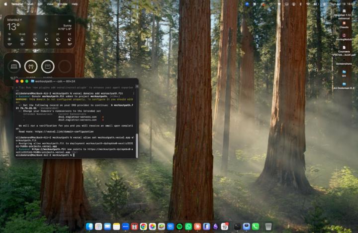The image size is (358, 233).
Task: Click Terminal prompt cursor on last line
Action: tap(74, 155)
